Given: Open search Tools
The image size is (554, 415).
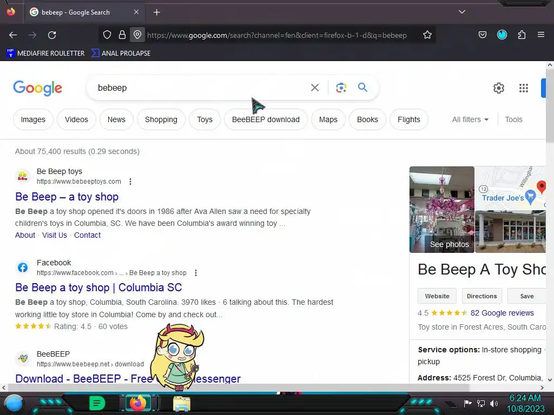Looking at the screenshot, I should 513,119.
